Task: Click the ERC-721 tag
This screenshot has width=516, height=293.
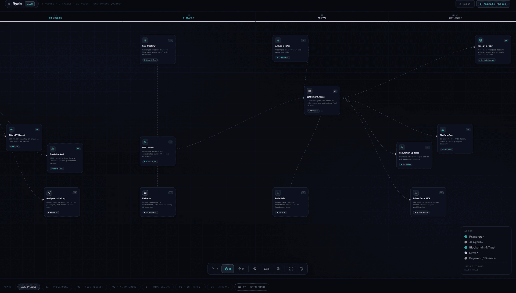Action: [x=14, y=147]
